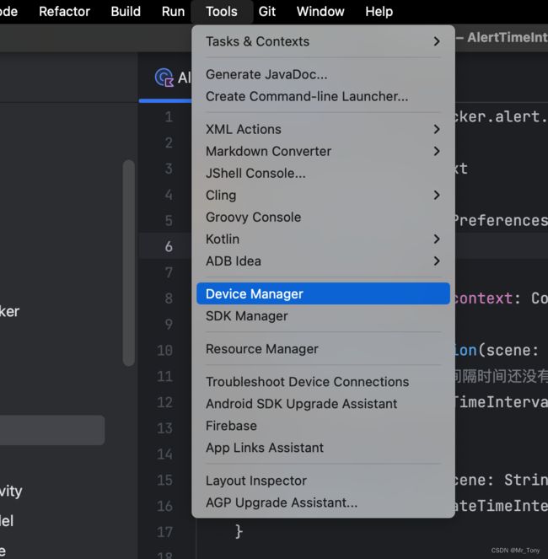This screenshot has width=548, height=559.
Task: Open Android SDK Upgrade Assistant
Action: click(x=323, y=404)
